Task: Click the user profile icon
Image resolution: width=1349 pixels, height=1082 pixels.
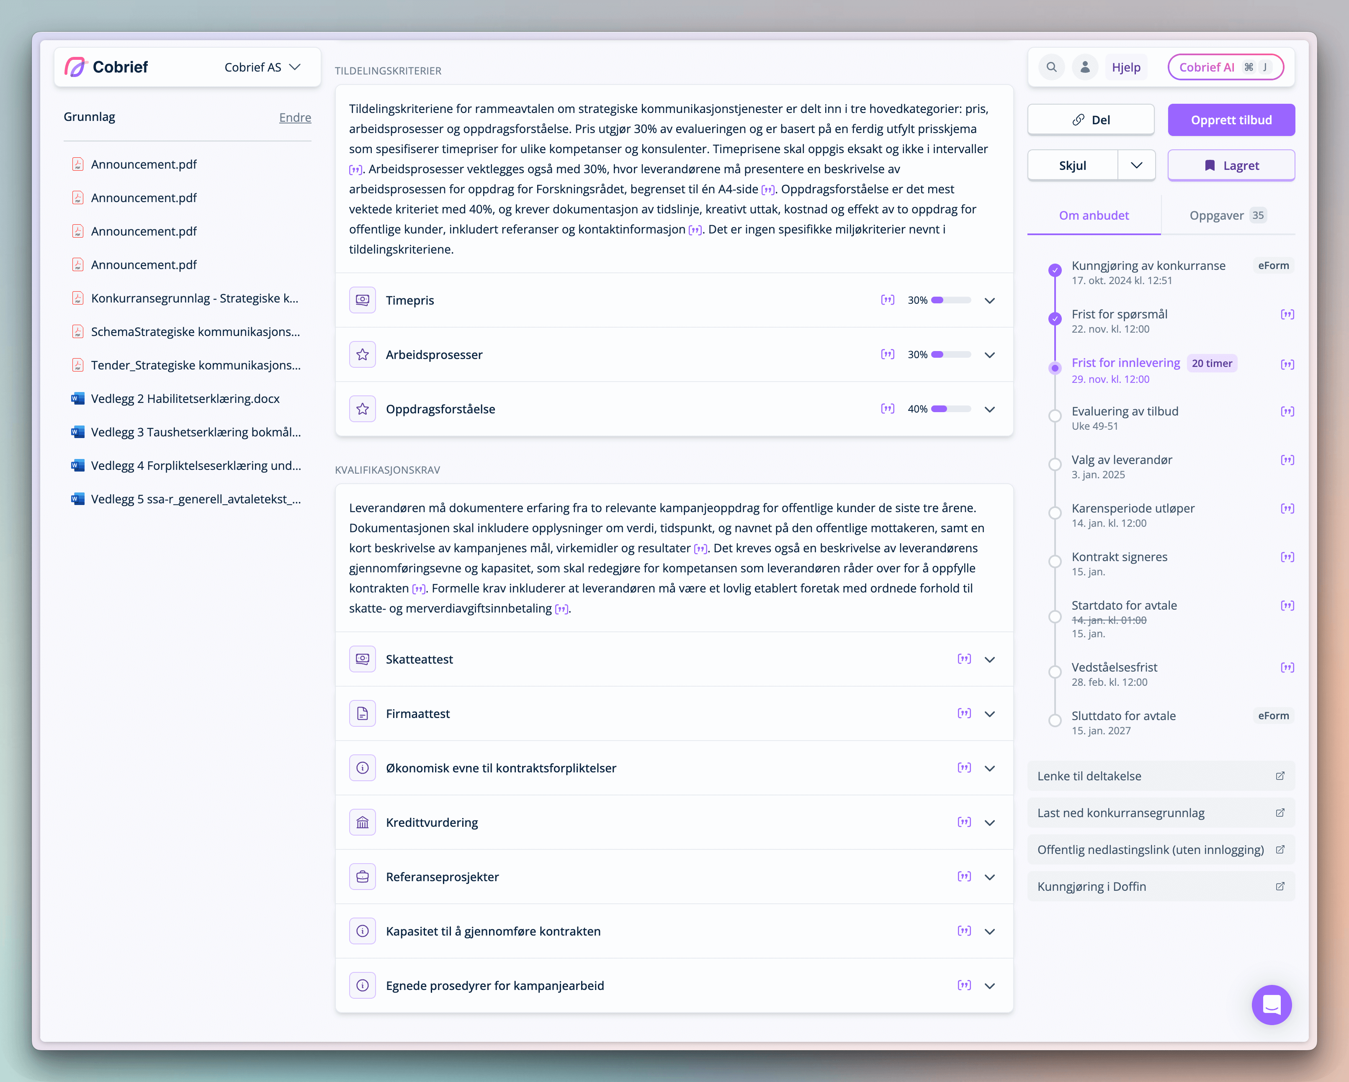Action: tap(1086, 67)
